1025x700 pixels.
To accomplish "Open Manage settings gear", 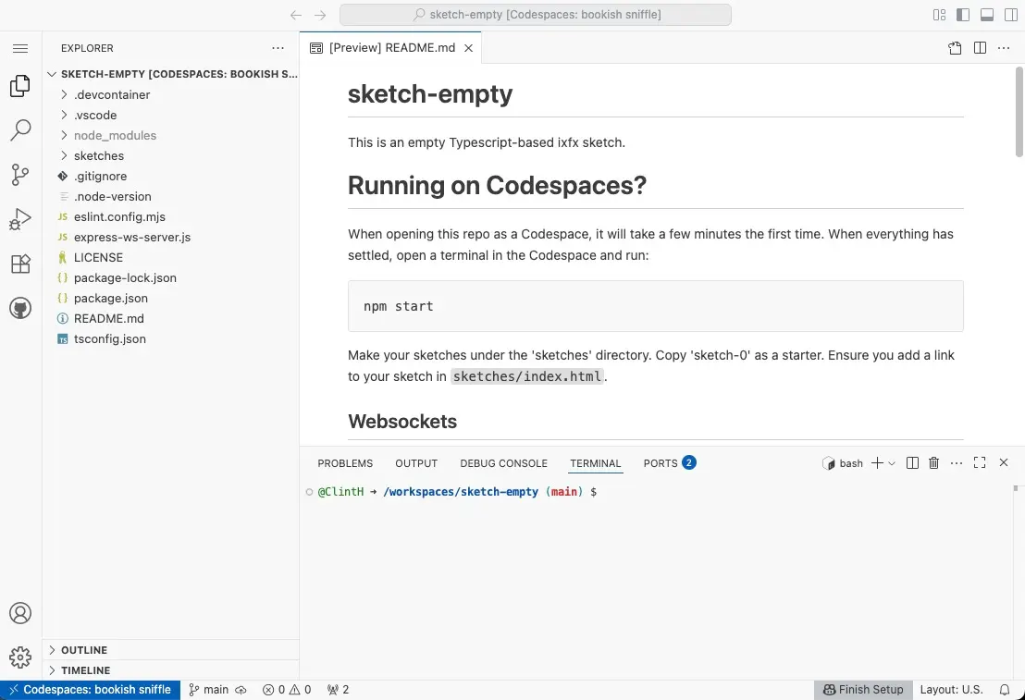I will pyautogui.click(x=20, y=657).
